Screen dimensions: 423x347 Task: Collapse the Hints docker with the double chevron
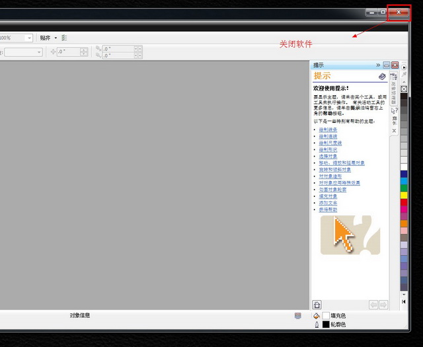378,65
